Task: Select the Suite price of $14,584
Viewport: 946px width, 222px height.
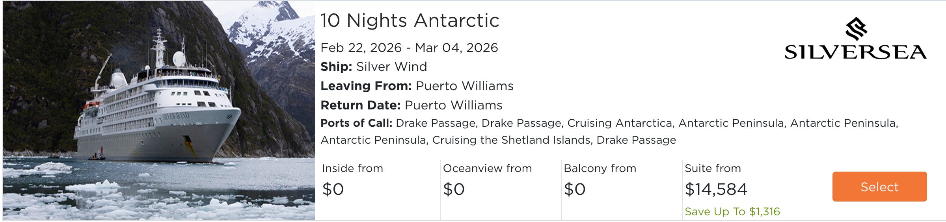Action: point(716,189)
